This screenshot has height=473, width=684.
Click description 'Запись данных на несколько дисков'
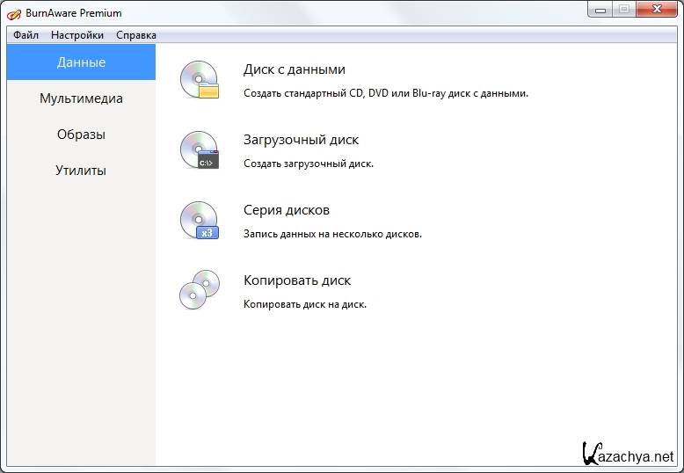click(x=332, y=234)
